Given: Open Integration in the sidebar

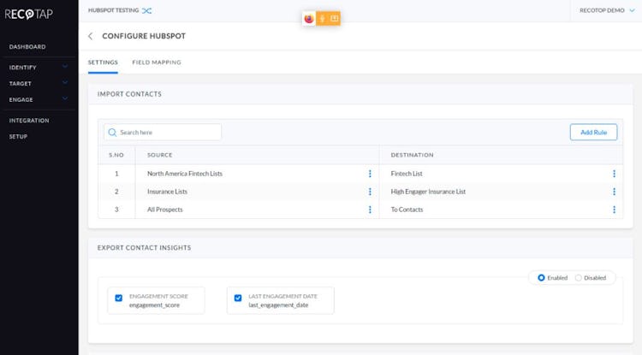Looking at the screenshot, I should pos(29,121).
